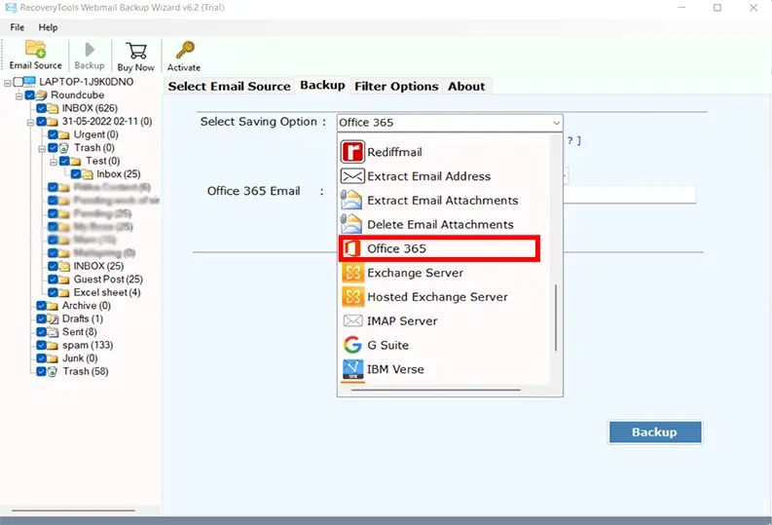Viewport: 772px width, 525px height.
Task: Choose the Extract Email Address envelope icon
Action: tap(351, 176)
